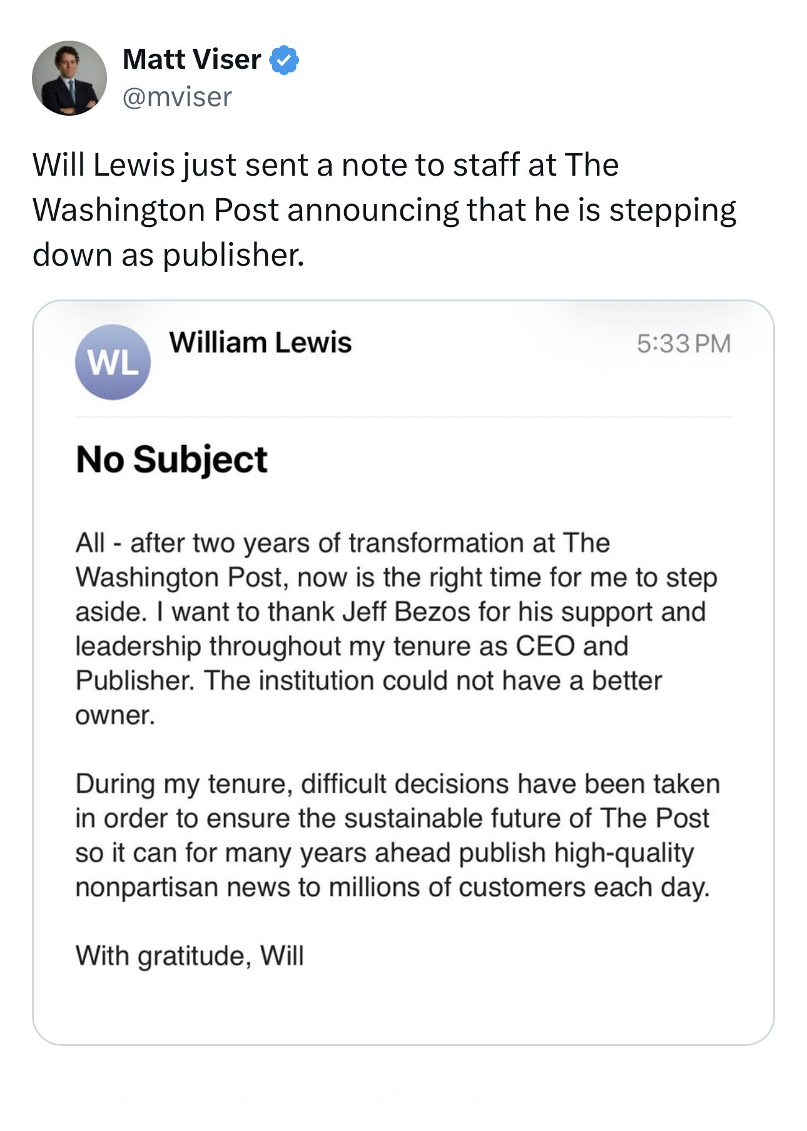This screenshot has width=807, height=1131.
Task: Open the @mviser handle link
Action: click(177, 96)
